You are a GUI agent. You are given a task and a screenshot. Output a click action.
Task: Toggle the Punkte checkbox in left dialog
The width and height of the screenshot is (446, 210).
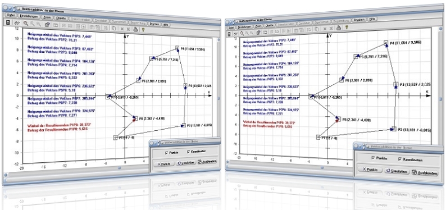point(167,153)
